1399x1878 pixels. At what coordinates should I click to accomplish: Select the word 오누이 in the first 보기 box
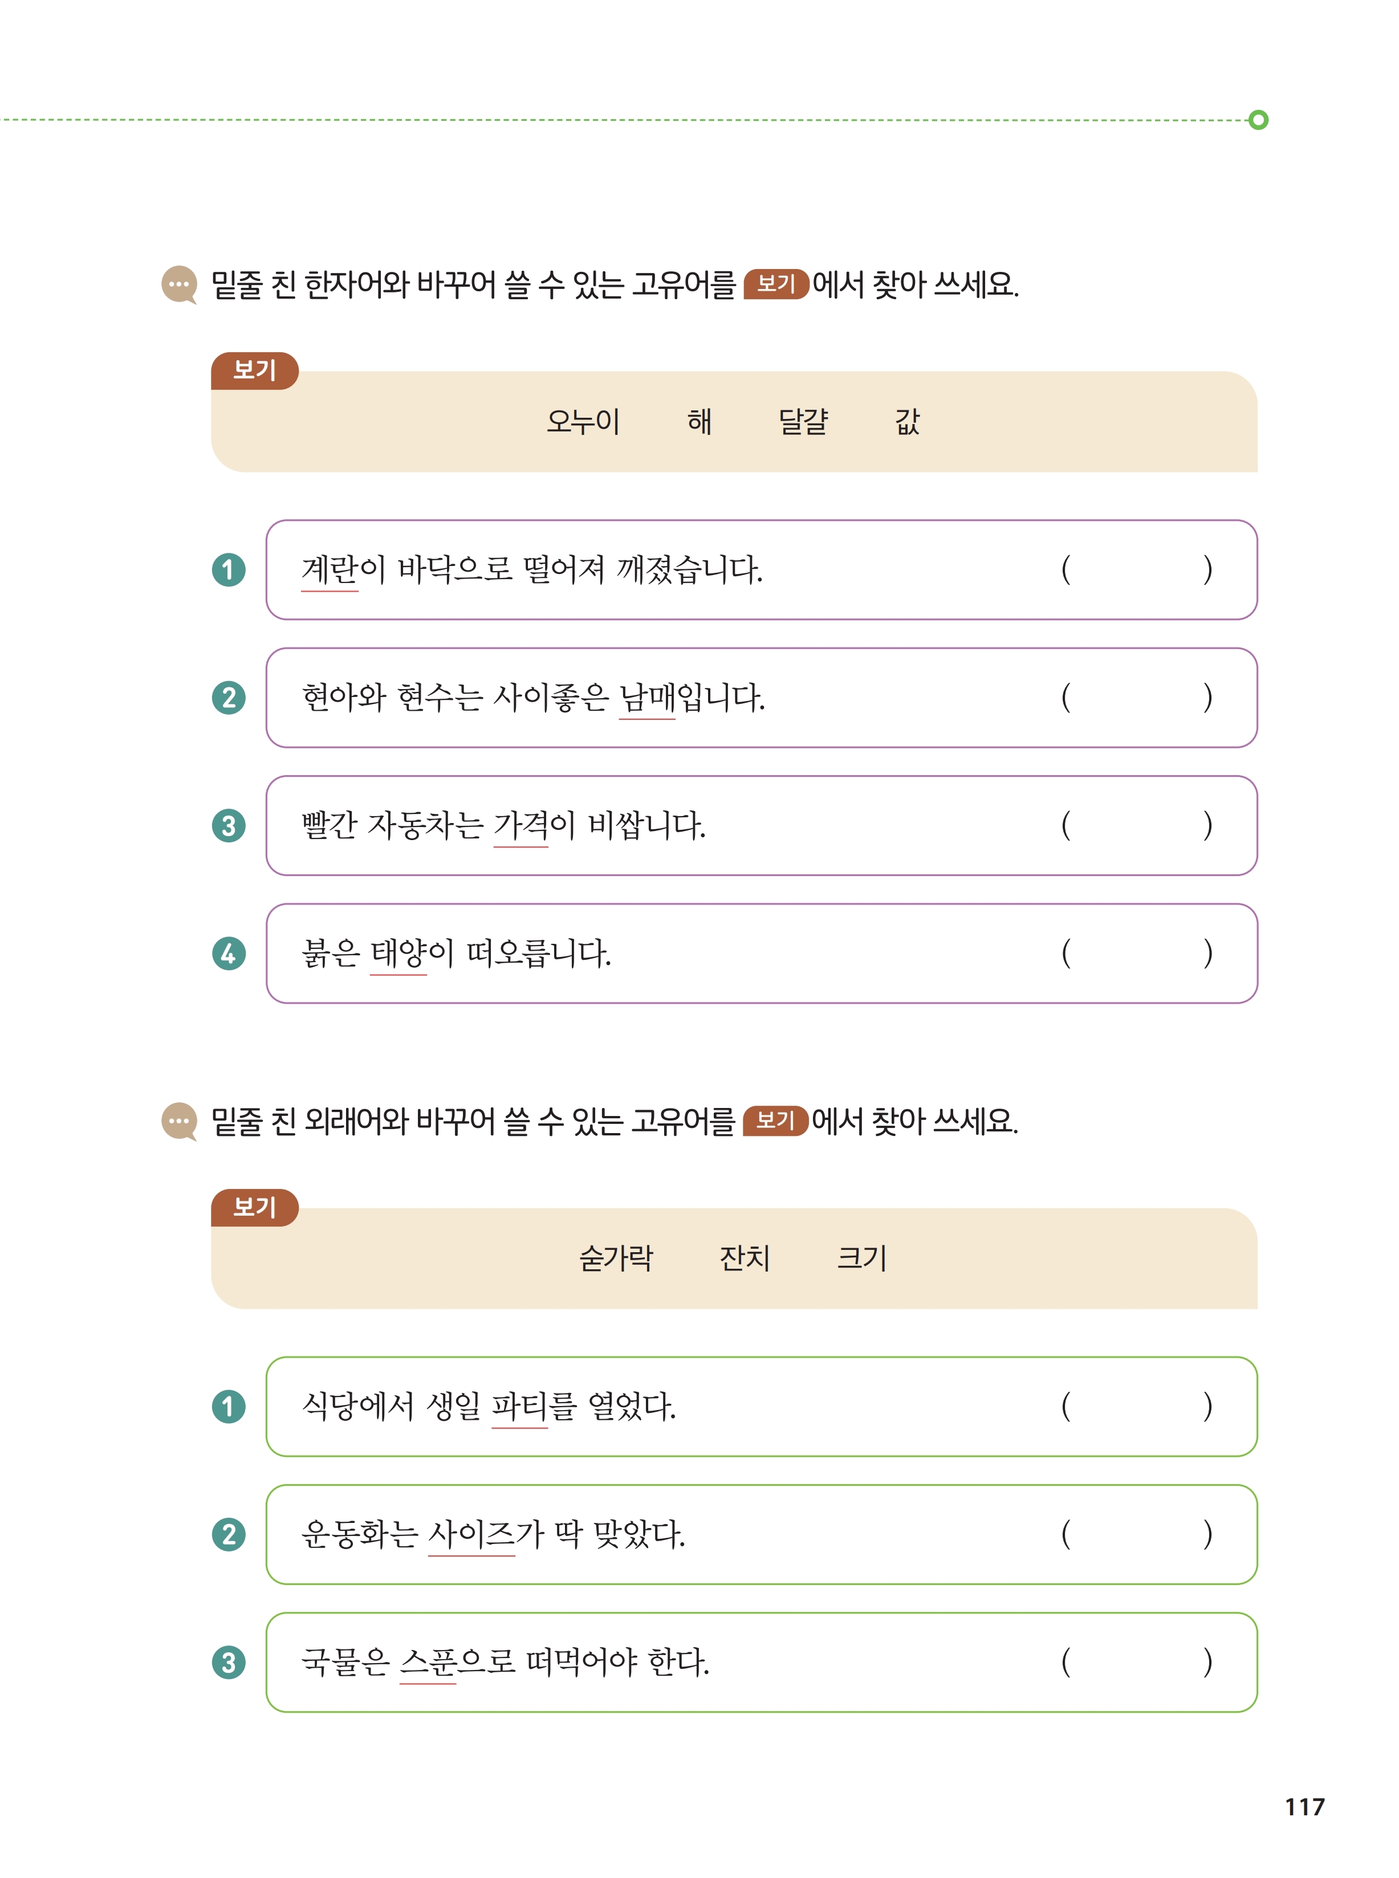pos(583,421)
